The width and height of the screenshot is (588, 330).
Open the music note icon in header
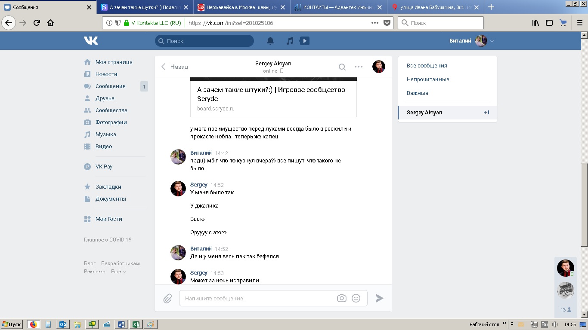click(290, 41)
